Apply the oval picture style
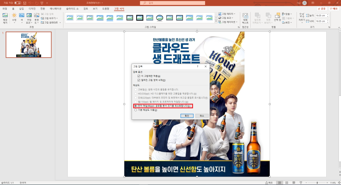341x185 pixels. click(160, 18)
